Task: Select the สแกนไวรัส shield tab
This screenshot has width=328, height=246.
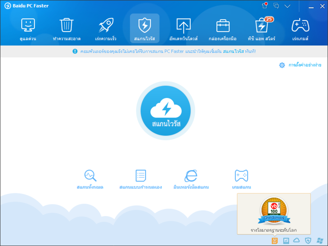Action: (x=144, y=29)
